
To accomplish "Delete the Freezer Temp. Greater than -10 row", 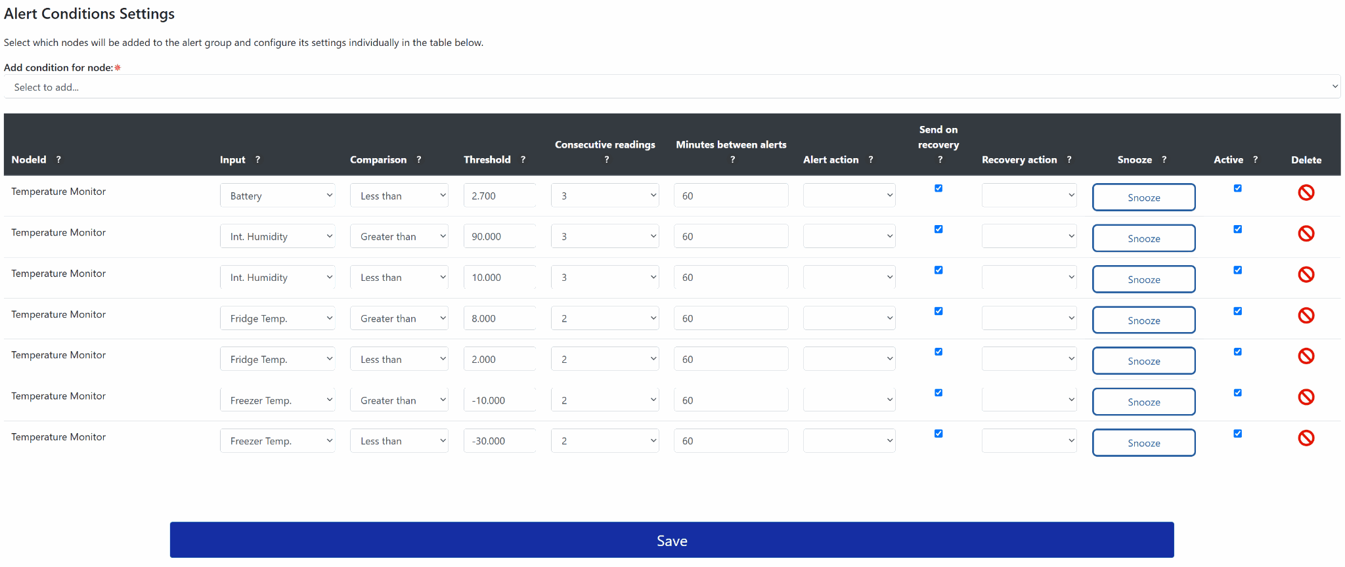I will tap(1306, 397).
